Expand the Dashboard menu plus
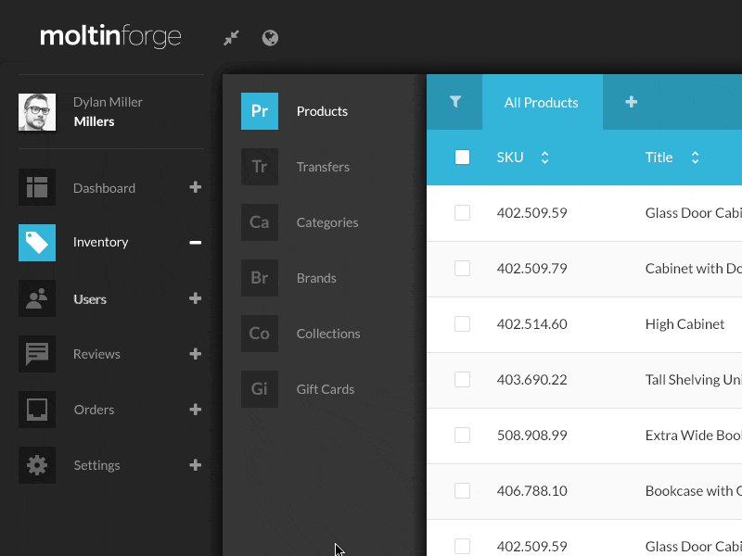This screenshot has height=556, width=742. [196, 187]
